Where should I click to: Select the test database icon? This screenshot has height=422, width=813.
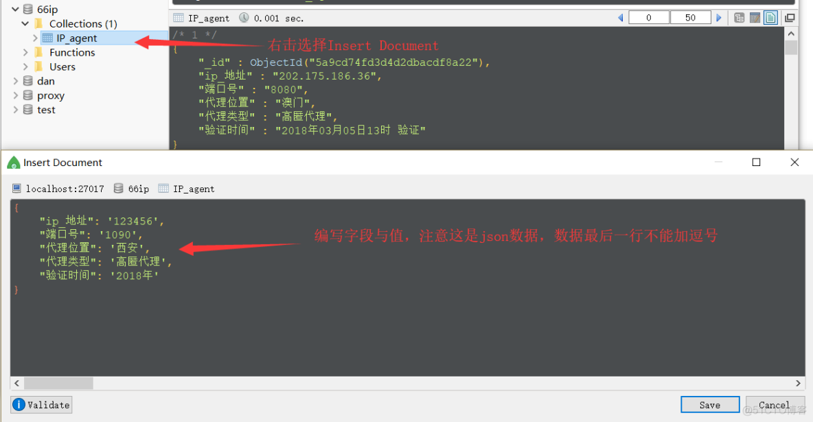[28, 110]
